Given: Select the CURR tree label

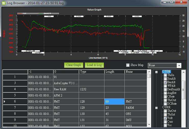Looking at the screenshot, I should (166, 107).
